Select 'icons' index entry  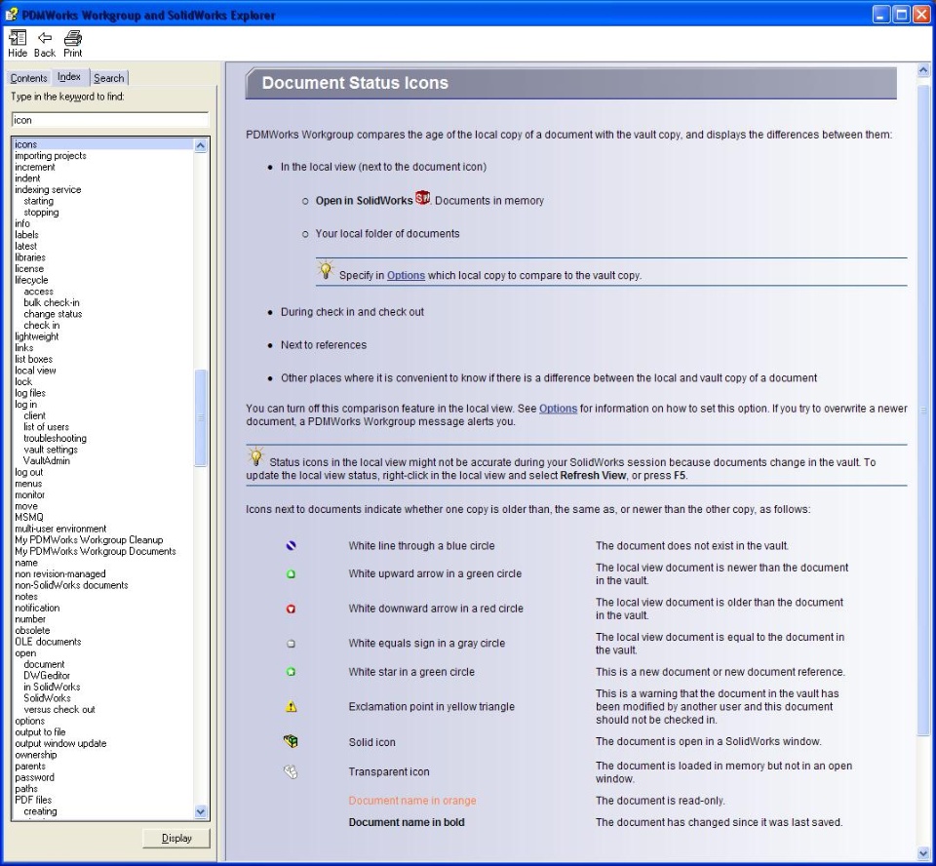[25, 144]
